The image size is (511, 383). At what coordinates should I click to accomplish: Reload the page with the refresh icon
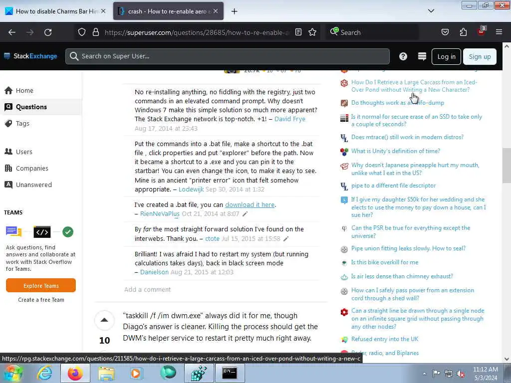click(48, 32)
